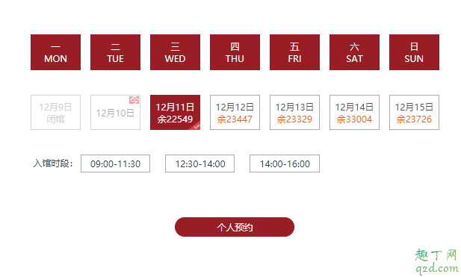Viewport: 461px width, 277px height.
Task: Pick December 15 with 23726 remaining
Action: tap(414, 112)
